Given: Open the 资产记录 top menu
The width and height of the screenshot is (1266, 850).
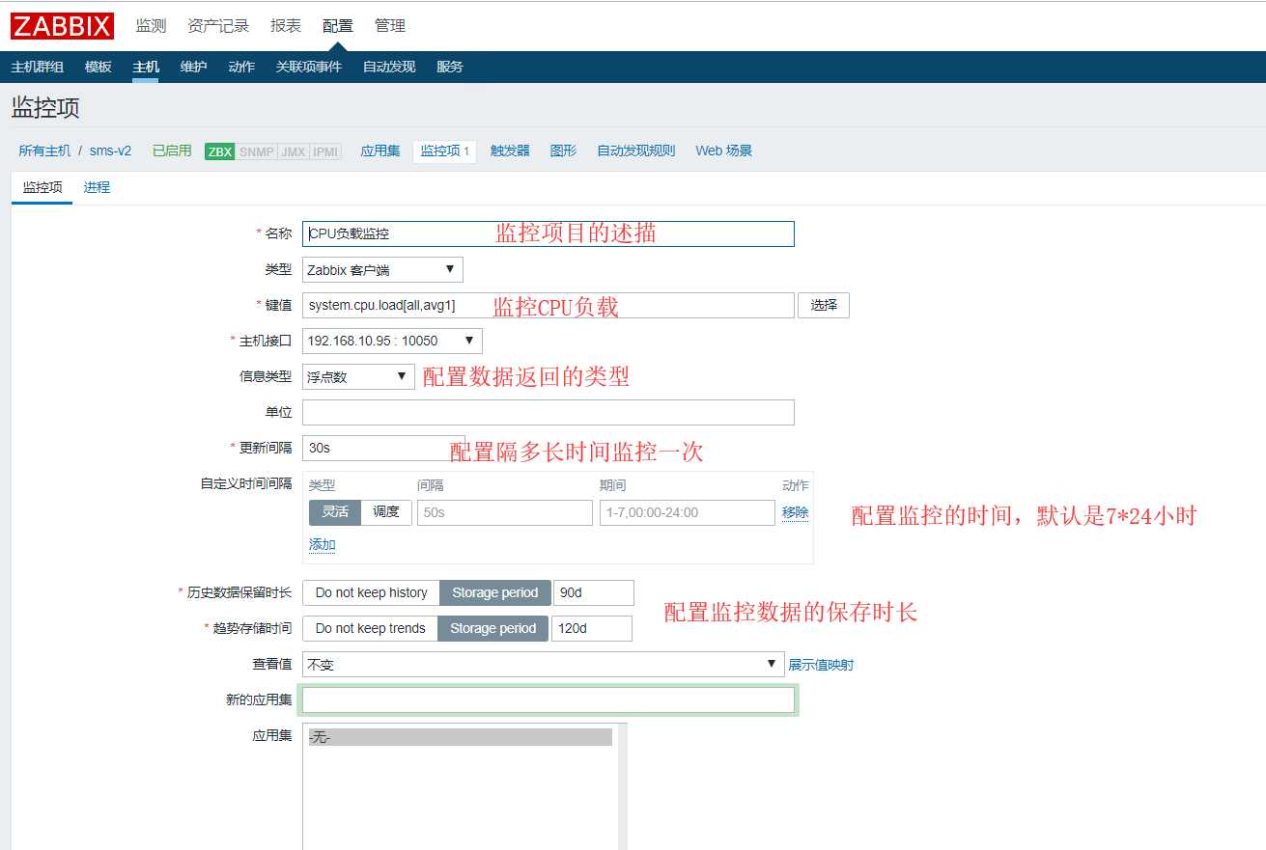Looking at the screenshot, I should [218, 26].
